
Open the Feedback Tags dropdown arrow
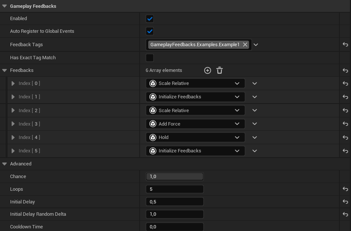[x=256, y=45]
